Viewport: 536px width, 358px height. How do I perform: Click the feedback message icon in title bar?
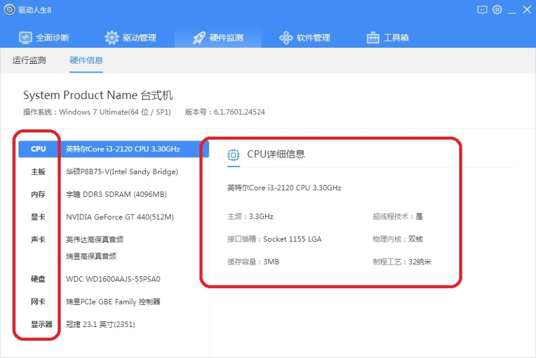point(481,10)
